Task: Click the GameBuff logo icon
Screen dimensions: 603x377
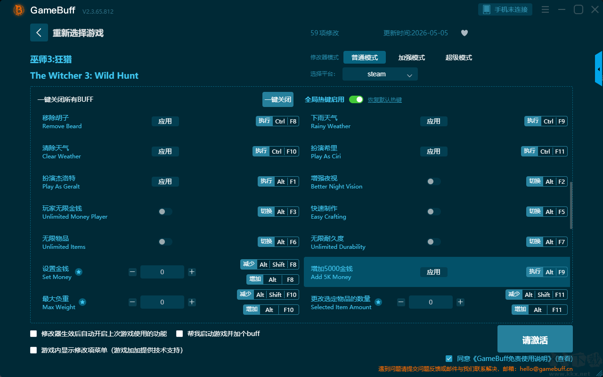Action: [x=19, y=10]
